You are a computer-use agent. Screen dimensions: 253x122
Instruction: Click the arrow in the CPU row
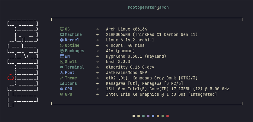click(98, 89)
